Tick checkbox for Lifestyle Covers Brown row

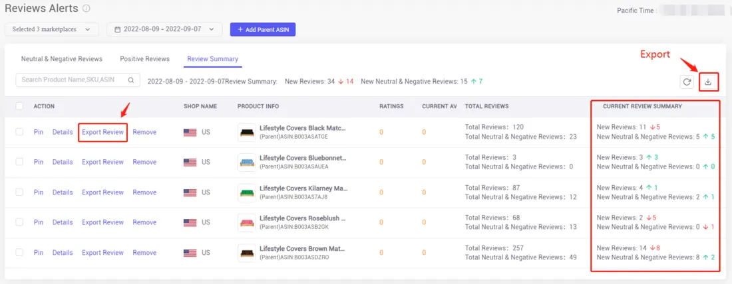(19, 252)
